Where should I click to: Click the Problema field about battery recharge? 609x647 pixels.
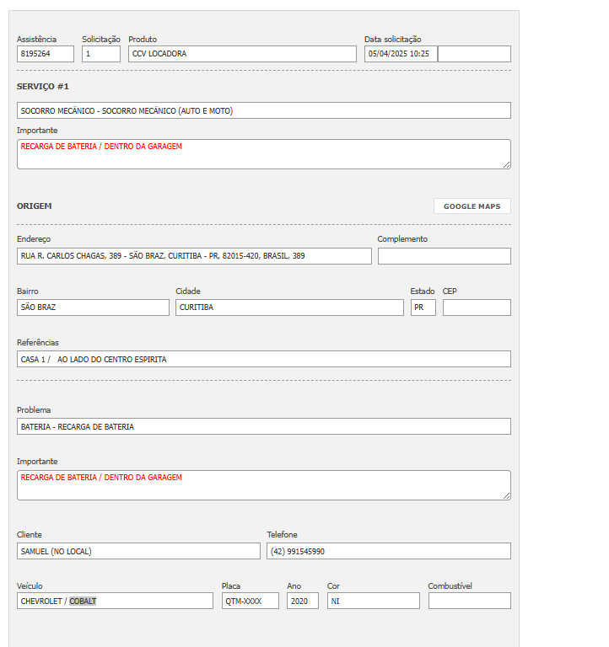pyautogui.click(x=263, y=426)
